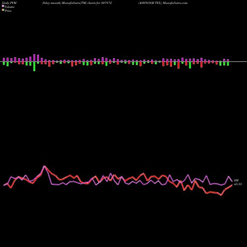This screenshot has height=247, width=247.
Task: Click the 45.55 price value label
Action: point(238,184)
